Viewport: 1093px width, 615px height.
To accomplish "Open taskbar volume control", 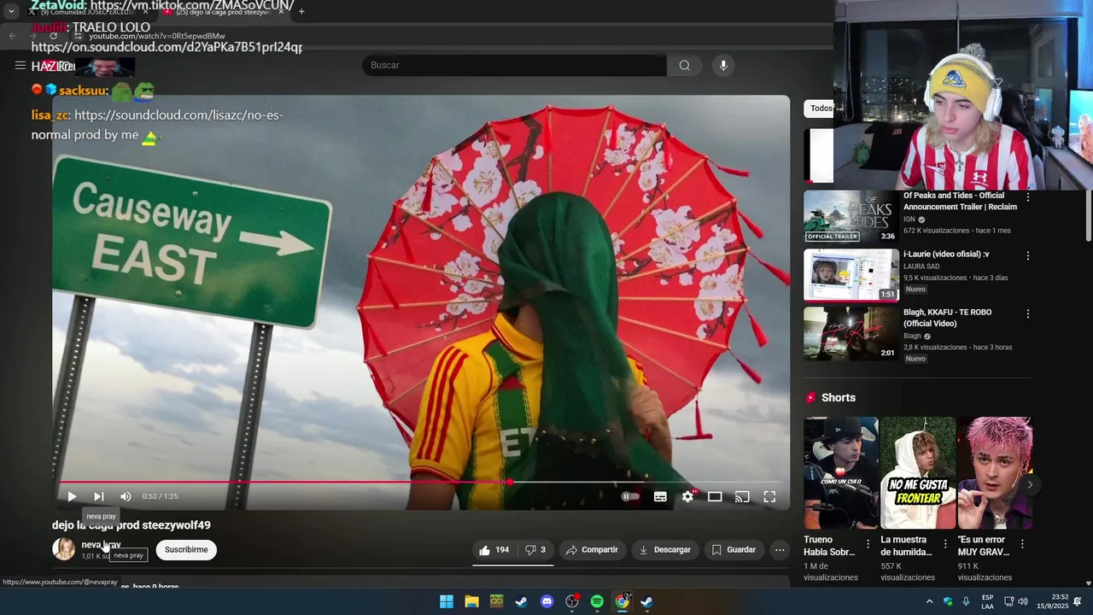I will tap(1023, 601).
